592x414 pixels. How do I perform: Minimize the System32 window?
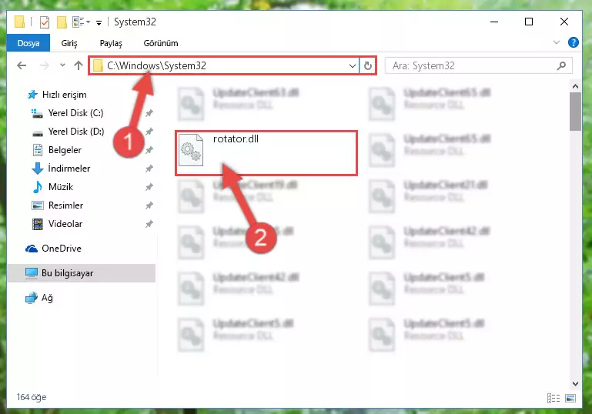(493, 22)
